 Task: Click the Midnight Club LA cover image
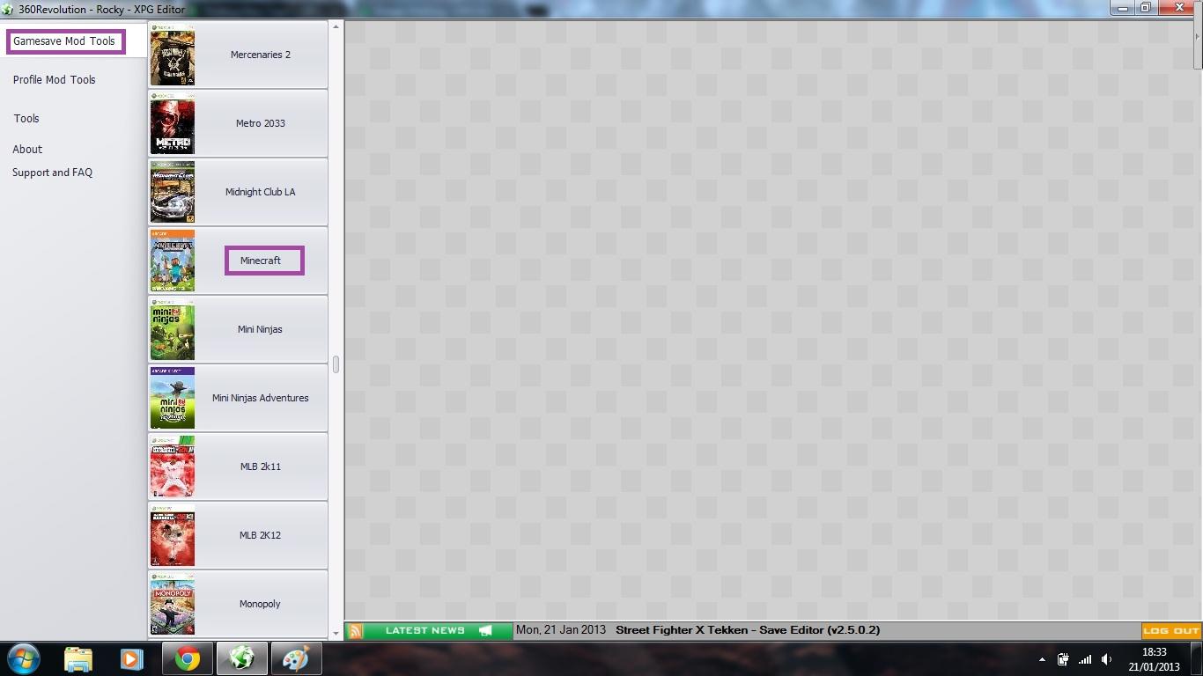(x=172, y=192)
